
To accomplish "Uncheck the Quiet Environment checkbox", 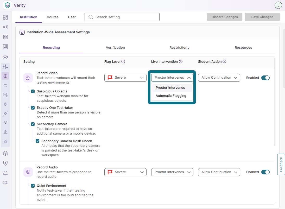I will [33, 186].
